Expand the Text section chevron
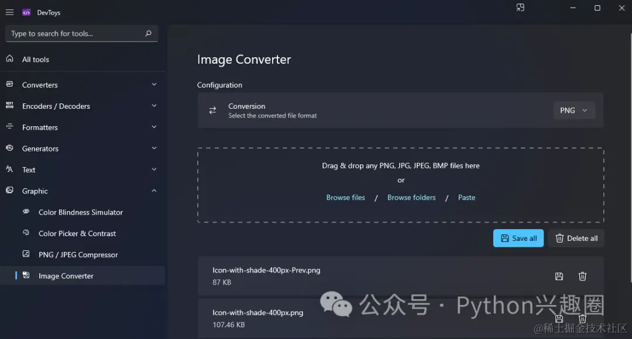Image resolution: width=632 pixels, height=339 pixels. (x=154, y=169)
